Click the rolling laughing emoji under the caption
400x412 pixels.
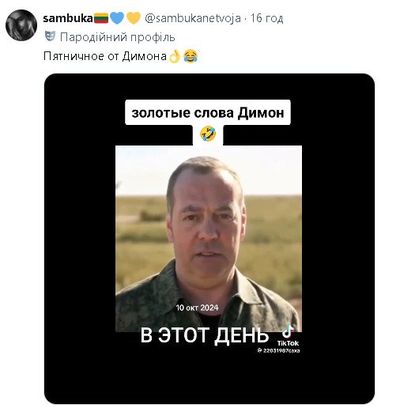click(208, 134)
